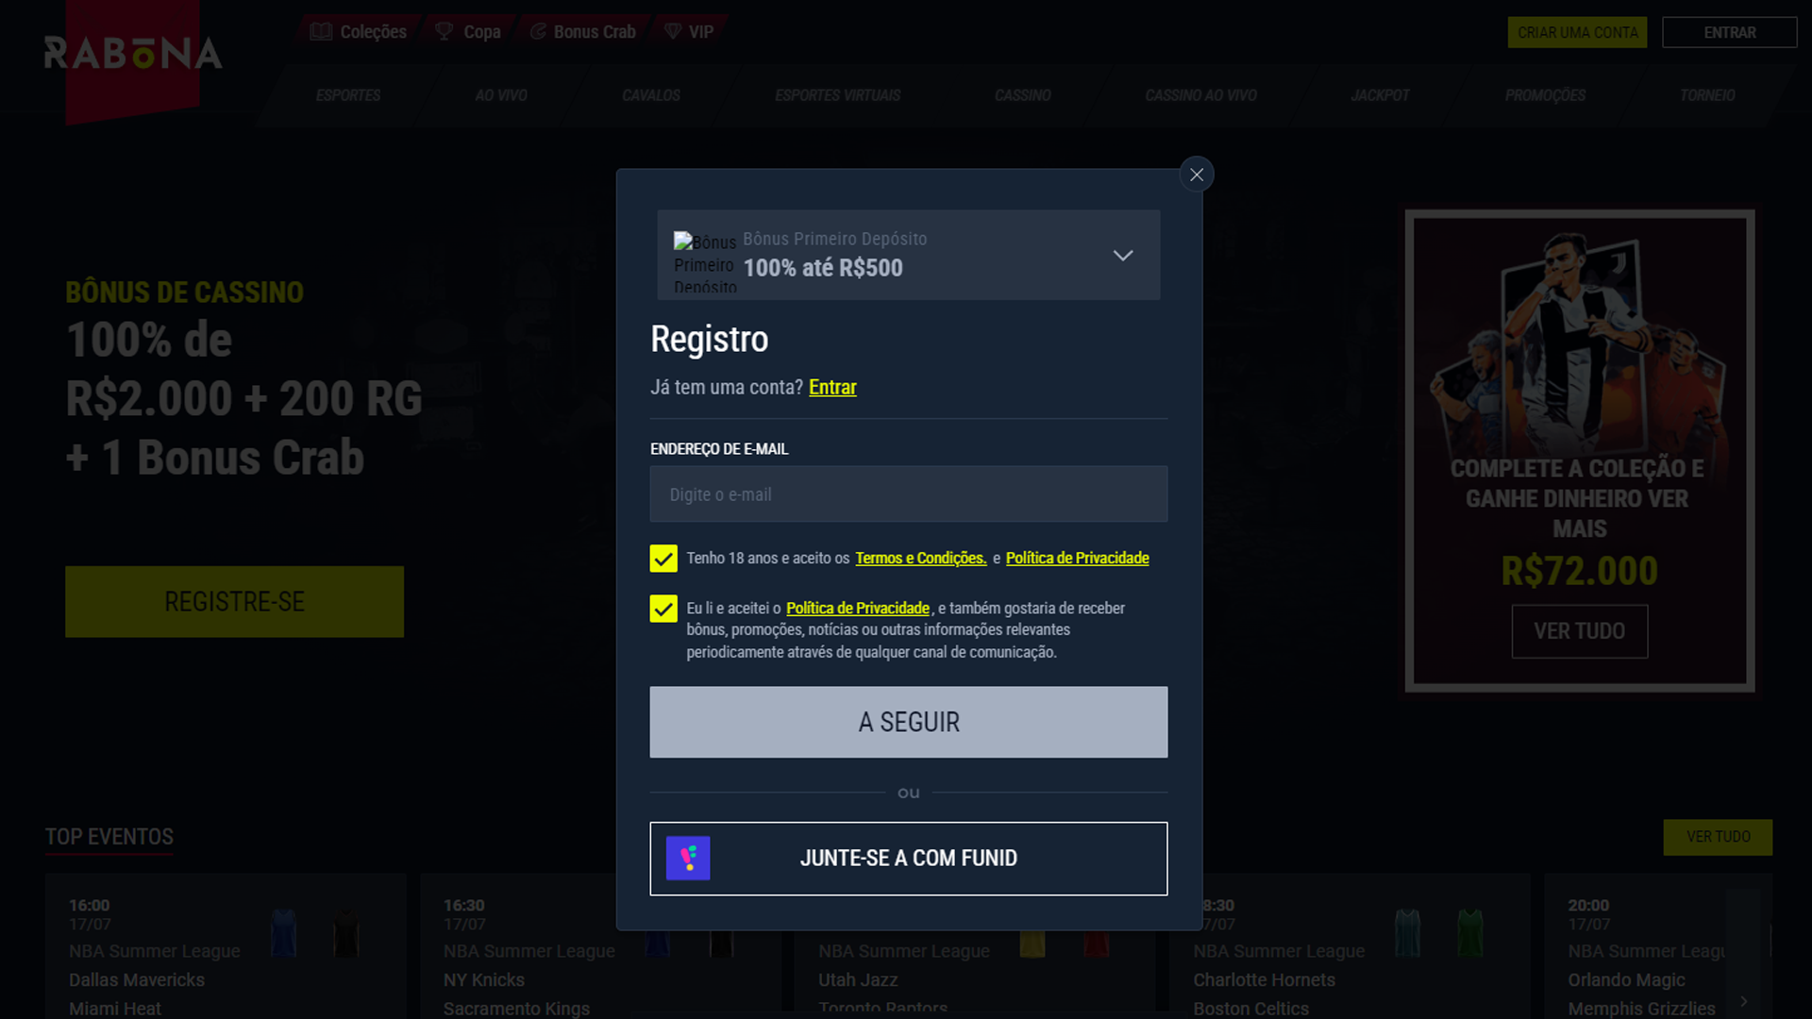Viewport: 1812px width, 1019px height.
Task: Click the CRIAR UMA CONTA button
Action: click(1577, 32)
